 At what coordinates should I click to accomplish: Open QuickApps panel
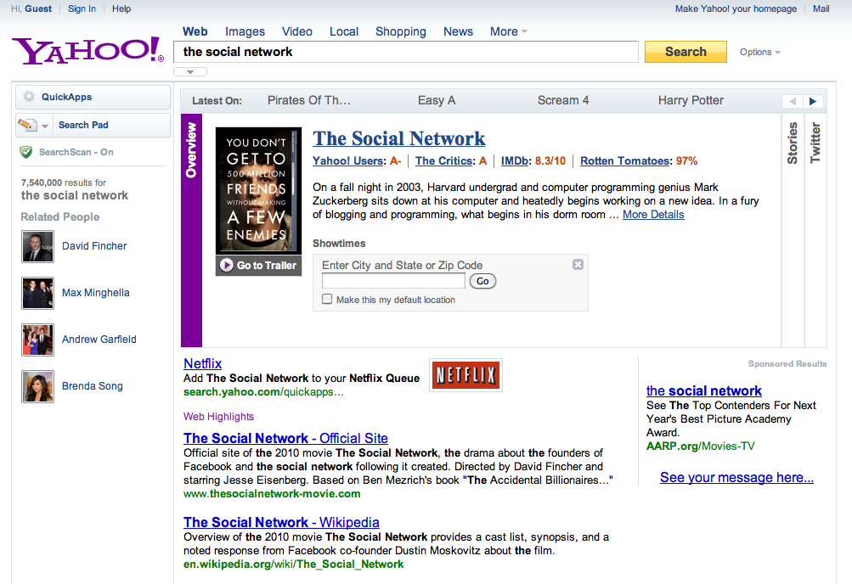click(x=93, y=97)
